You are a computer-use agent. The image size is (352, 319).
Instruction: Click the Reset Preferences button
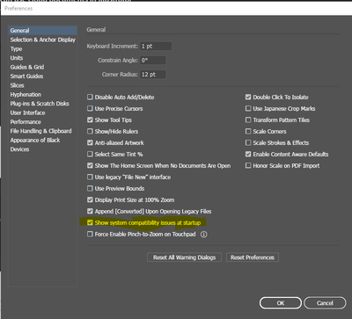[x=253, y=257]
